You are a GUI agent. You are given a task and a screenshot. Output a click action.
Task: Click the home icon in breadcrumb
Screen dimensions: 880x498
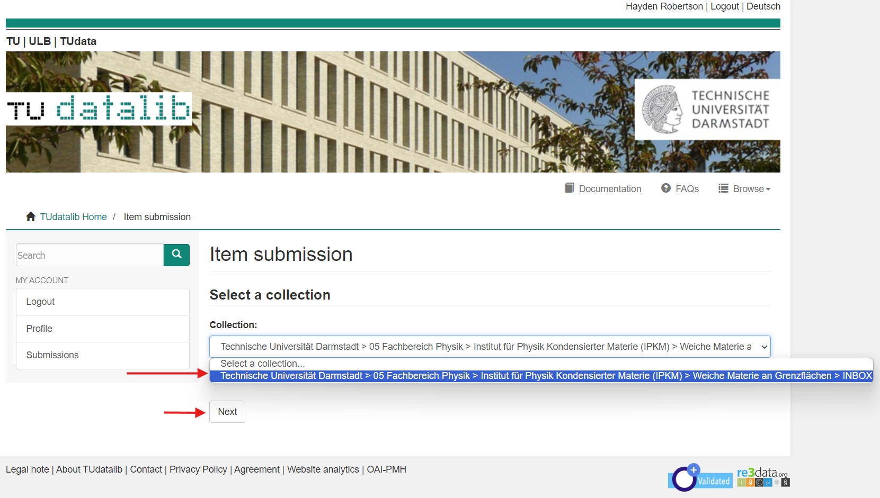pyautogui.click(x=31, y=216)
